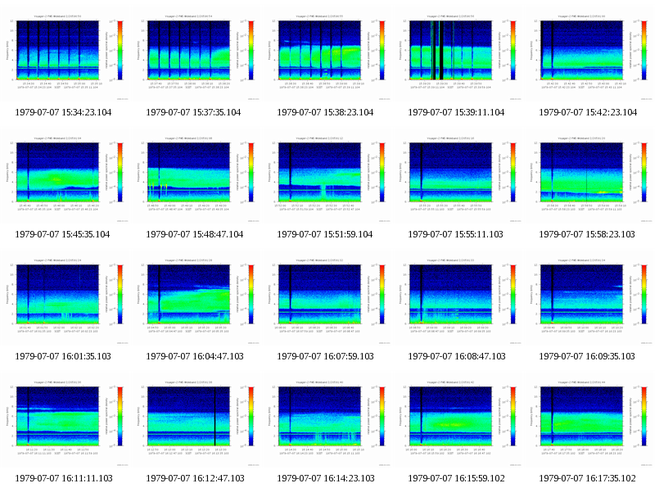Click the caption 1979-07-07 15:48:47.104
The image size is (655, 488).
pos(195,234)
